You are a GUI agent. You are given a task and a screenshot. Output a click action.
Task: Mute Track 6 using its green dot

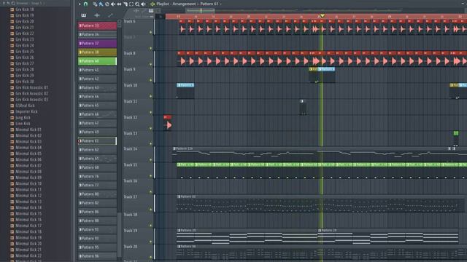click(x=151, y=32)
